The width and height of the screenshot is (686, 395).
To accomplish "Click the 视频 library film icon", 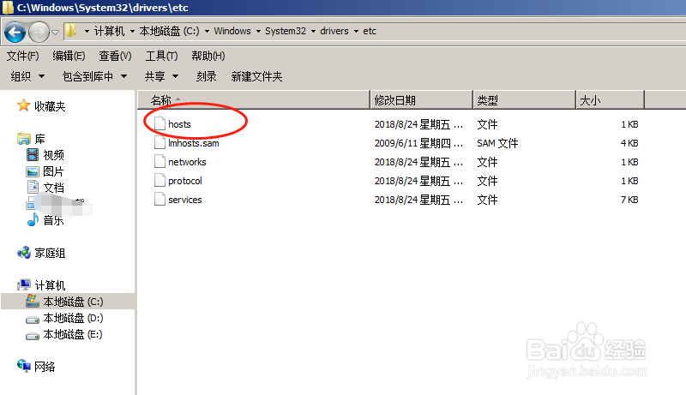I will click(x=33, y=155).
